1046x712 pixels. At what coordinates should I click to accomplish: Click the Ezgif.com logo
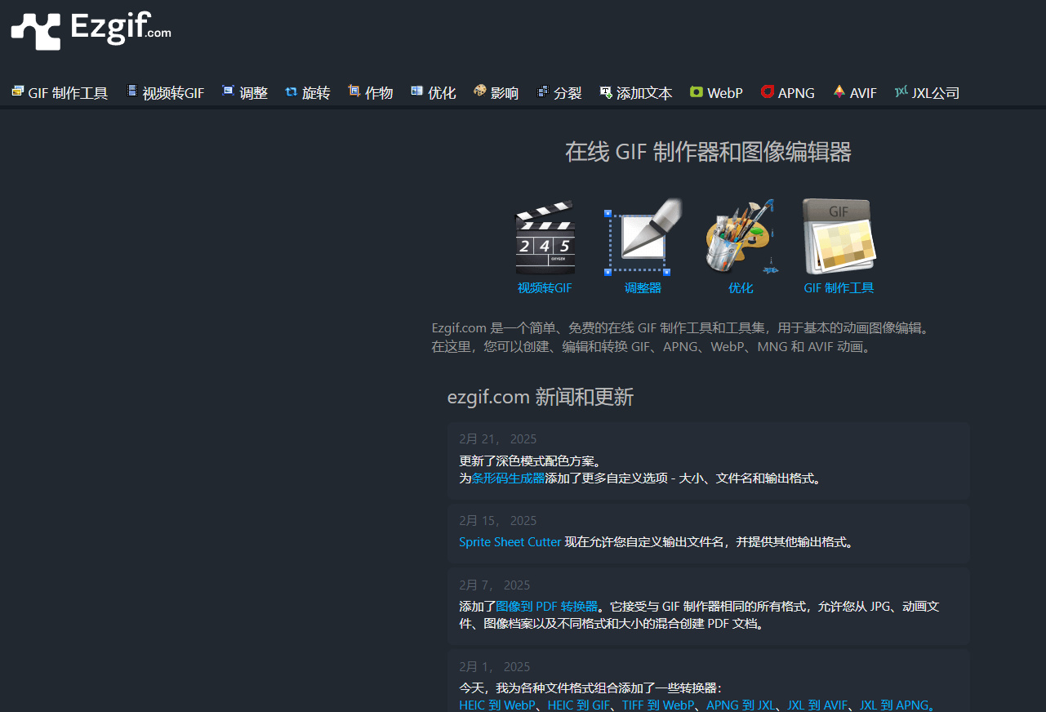[91, 30]
